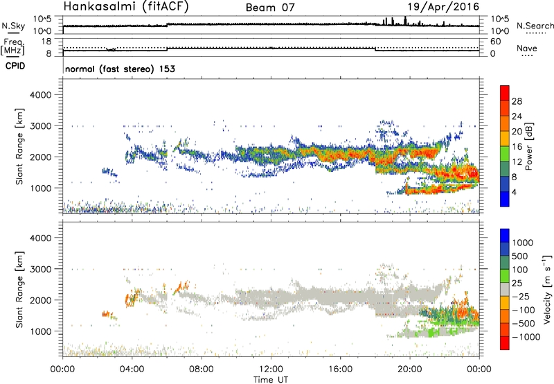The height and width of the screenshot is (384, 554).
Task: Select the '08:00' time tick label
Action: 202,369
